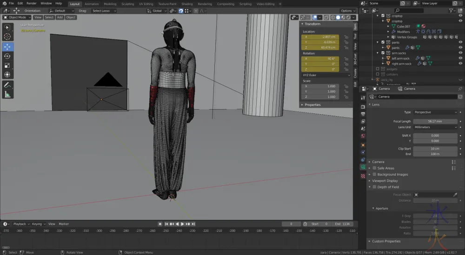Open the Object Mode dropdown
The width and height of the screenshot is (465, 255).
[17, 18]
